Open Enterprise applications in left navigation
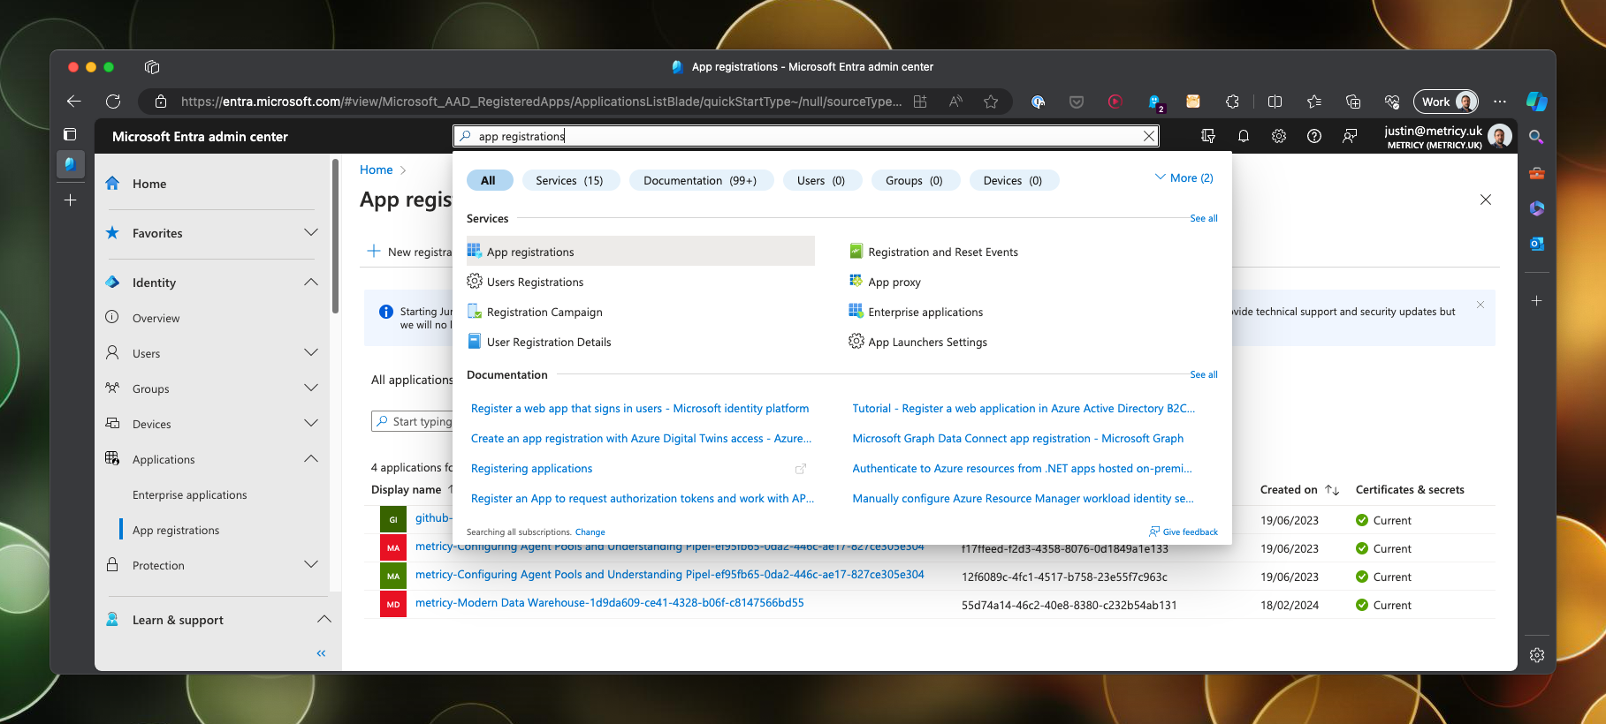Viewport: 1606px width, 724px height. 189,494
